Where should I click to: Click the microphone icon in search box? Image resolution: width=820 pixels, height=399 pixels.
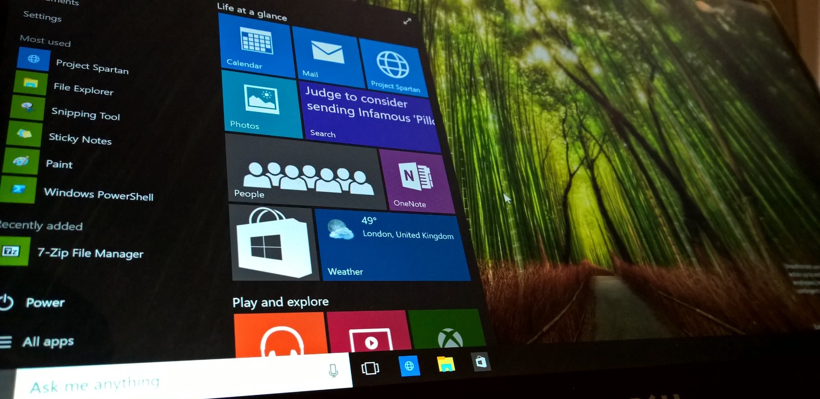tap(333, 370)
